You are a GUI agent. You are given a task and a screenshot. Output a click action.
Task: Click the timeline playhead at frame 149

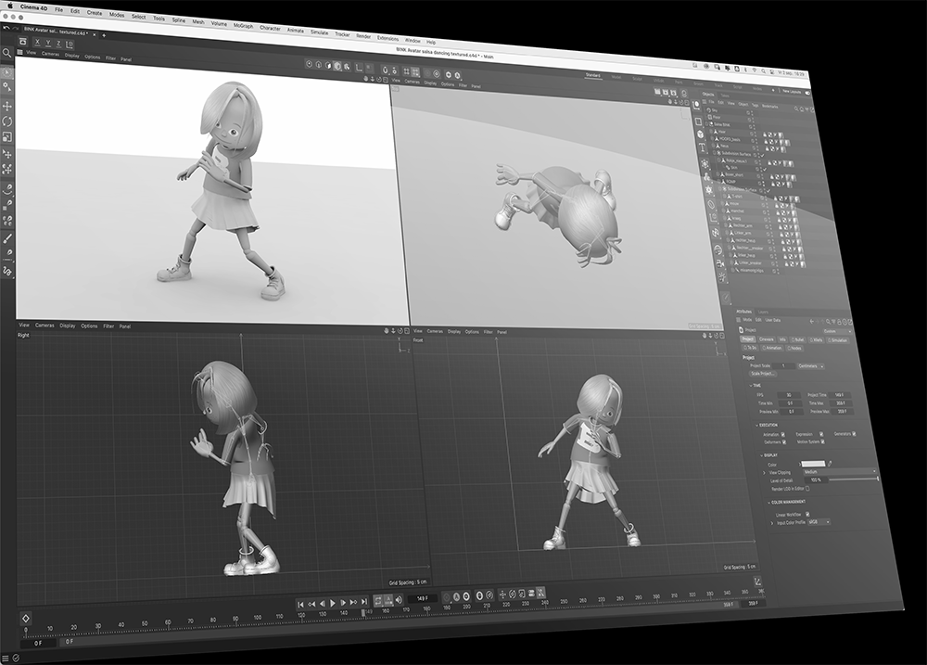[363, 612]
